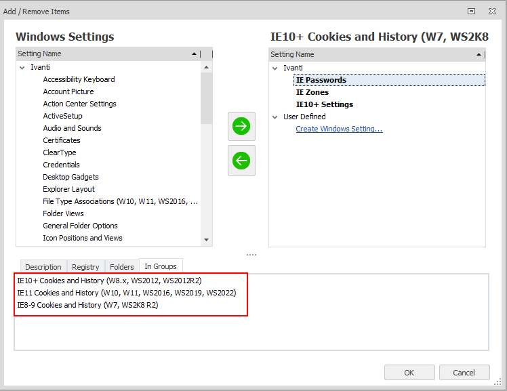
Task: Click the maximize icon in the title bar
Action: coord(472,11)
